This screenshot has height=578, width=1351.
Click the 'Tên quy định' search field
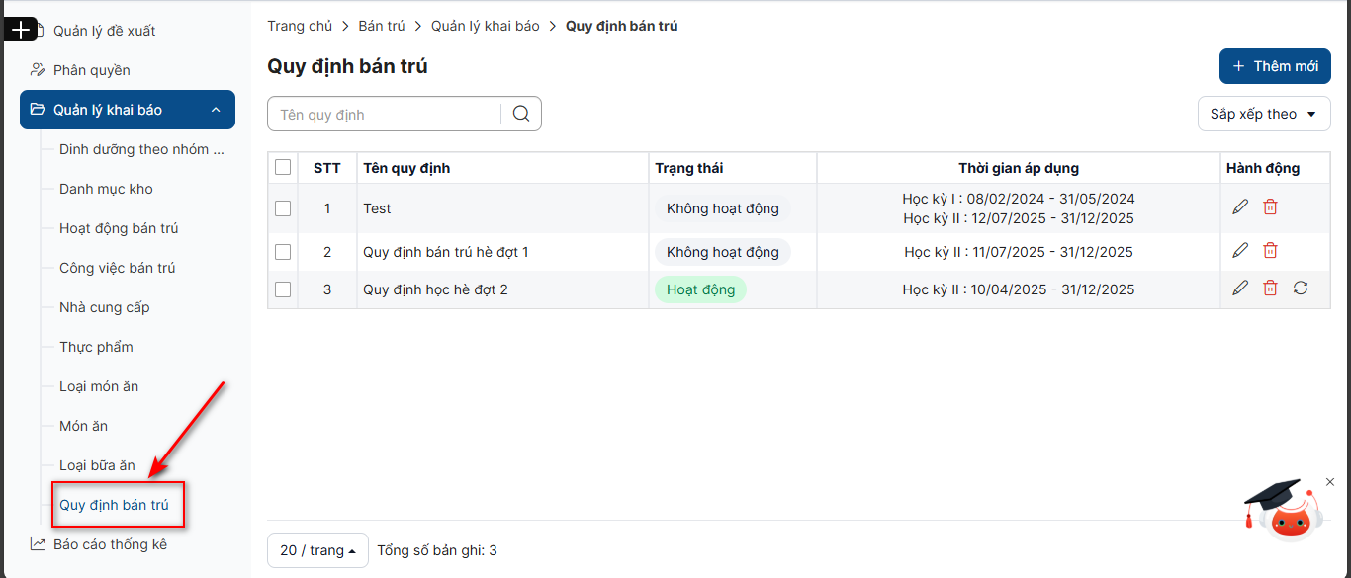pos(384,115)
